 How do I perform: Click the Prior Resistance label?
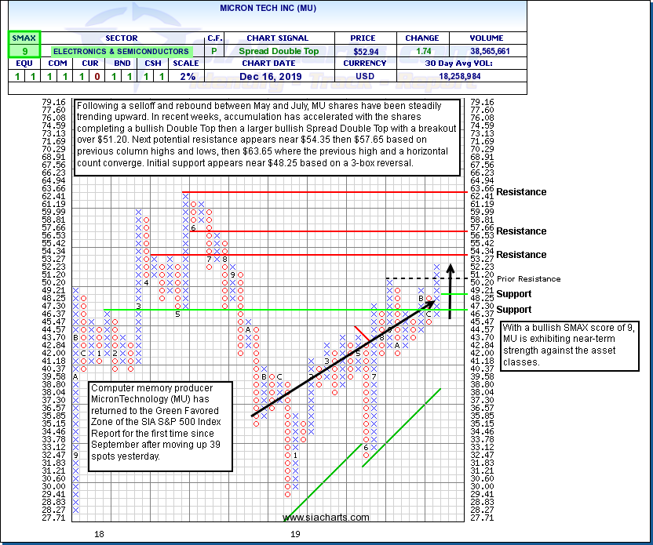click(528, 279)
